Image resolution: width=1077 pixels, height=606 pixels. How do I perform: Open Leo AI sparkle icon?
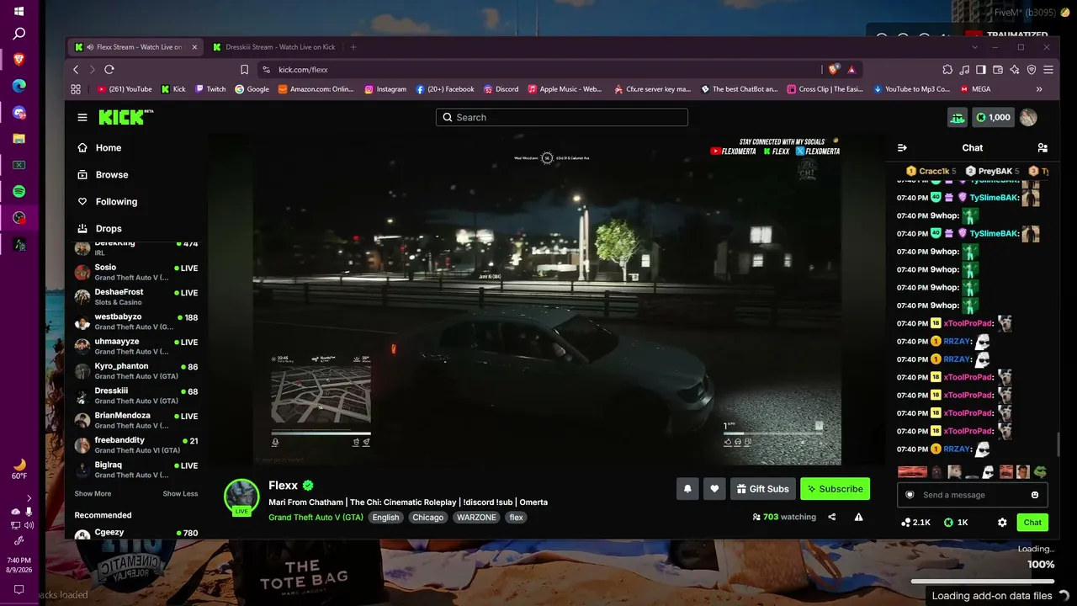pos(1015,70)
